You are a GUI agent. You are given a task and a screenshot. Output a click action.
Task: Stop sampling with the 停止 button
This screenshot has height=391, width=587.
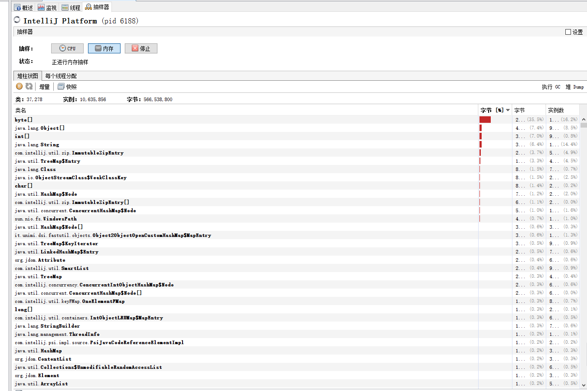141,49
